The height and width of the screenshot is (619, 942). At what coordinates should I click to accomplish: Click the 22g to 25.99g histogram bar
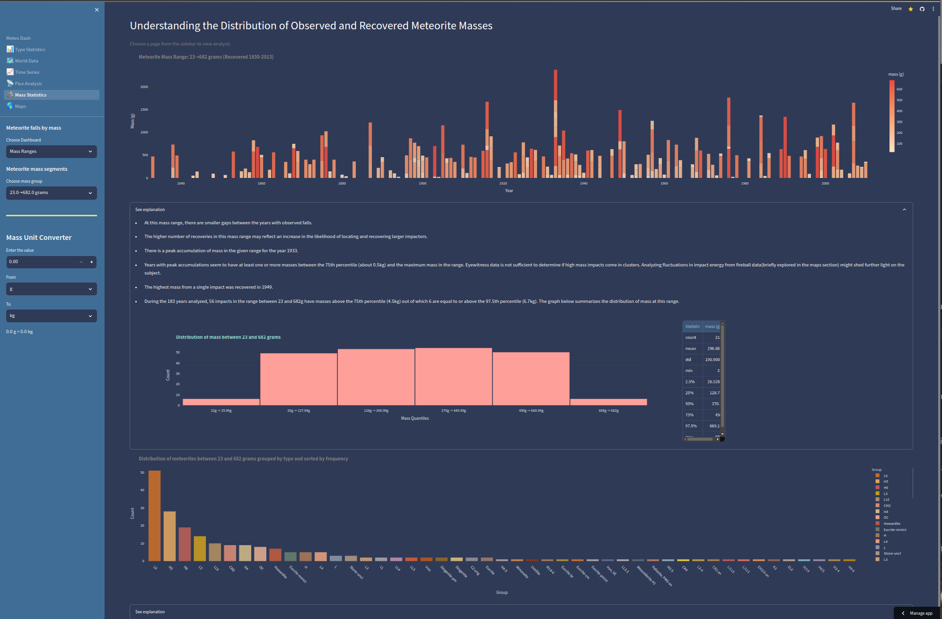pos(221,402)
